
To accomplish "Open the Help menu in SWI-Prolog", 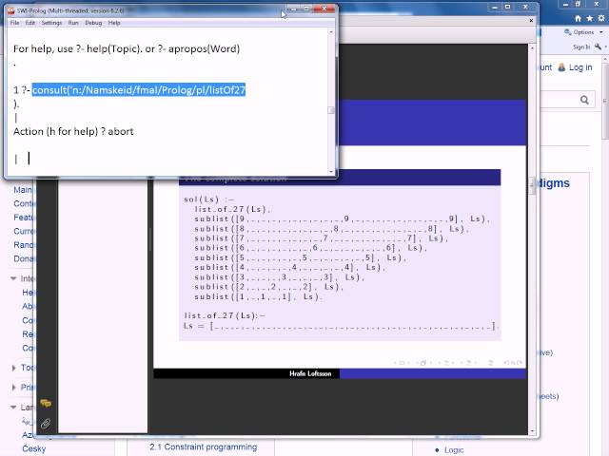I will click(x=114, y=23).
